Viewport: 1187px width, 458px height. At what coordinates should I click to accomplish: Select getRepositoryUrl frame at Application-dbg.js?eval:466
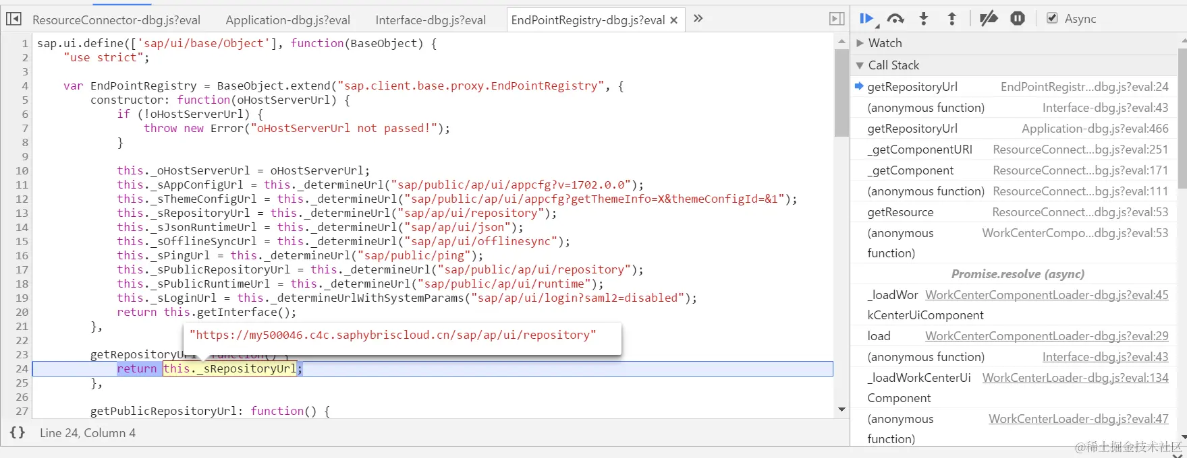tap(1014, 129)
